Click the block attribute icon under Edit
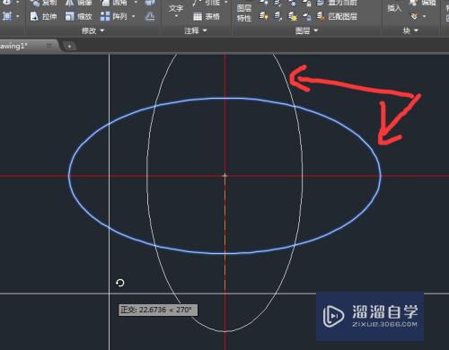The image size is (449, 350). click(414, 16)
